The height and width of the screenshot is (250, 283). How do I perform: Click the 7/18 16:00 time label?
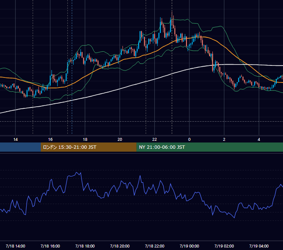pyautogui.click(x=50, y=246)
